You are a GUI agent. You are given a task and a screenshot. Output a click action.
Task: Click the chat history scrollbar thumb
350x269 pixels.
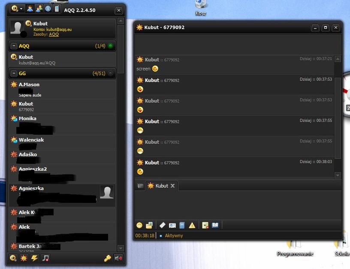point(338,118)
